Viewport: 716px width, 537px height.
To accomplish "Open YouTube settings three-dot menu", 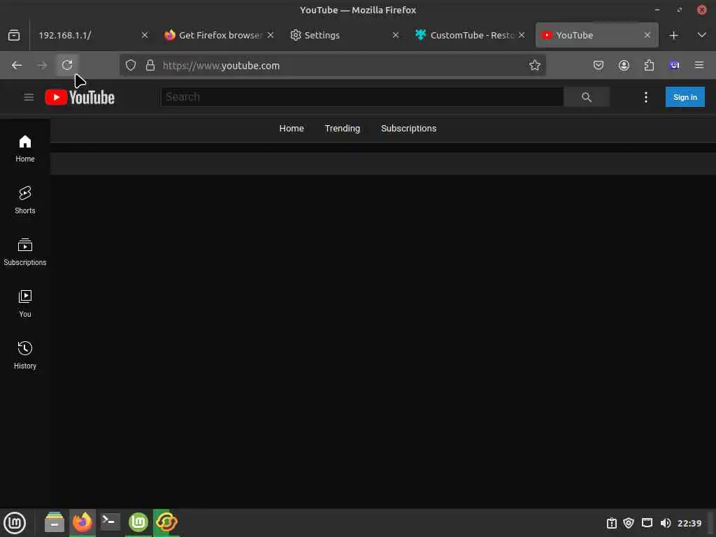I will point(645,96).
